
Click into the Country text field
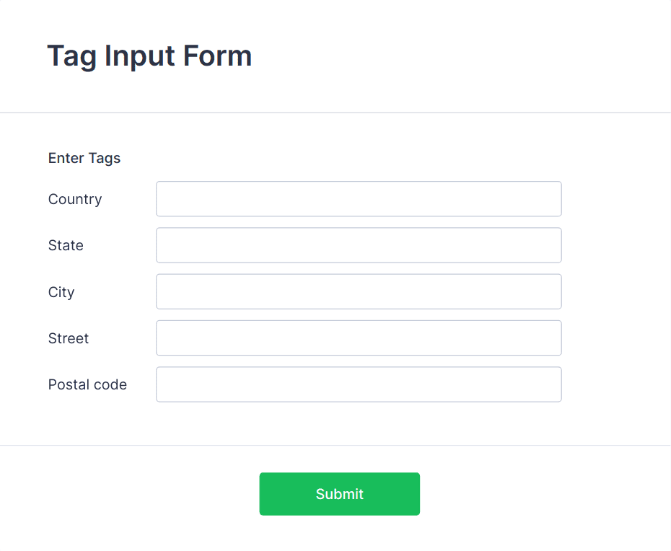pos(359,199)
